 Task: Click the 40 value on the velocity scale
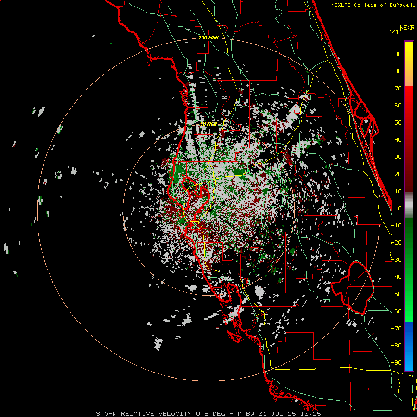click(398, 139)
